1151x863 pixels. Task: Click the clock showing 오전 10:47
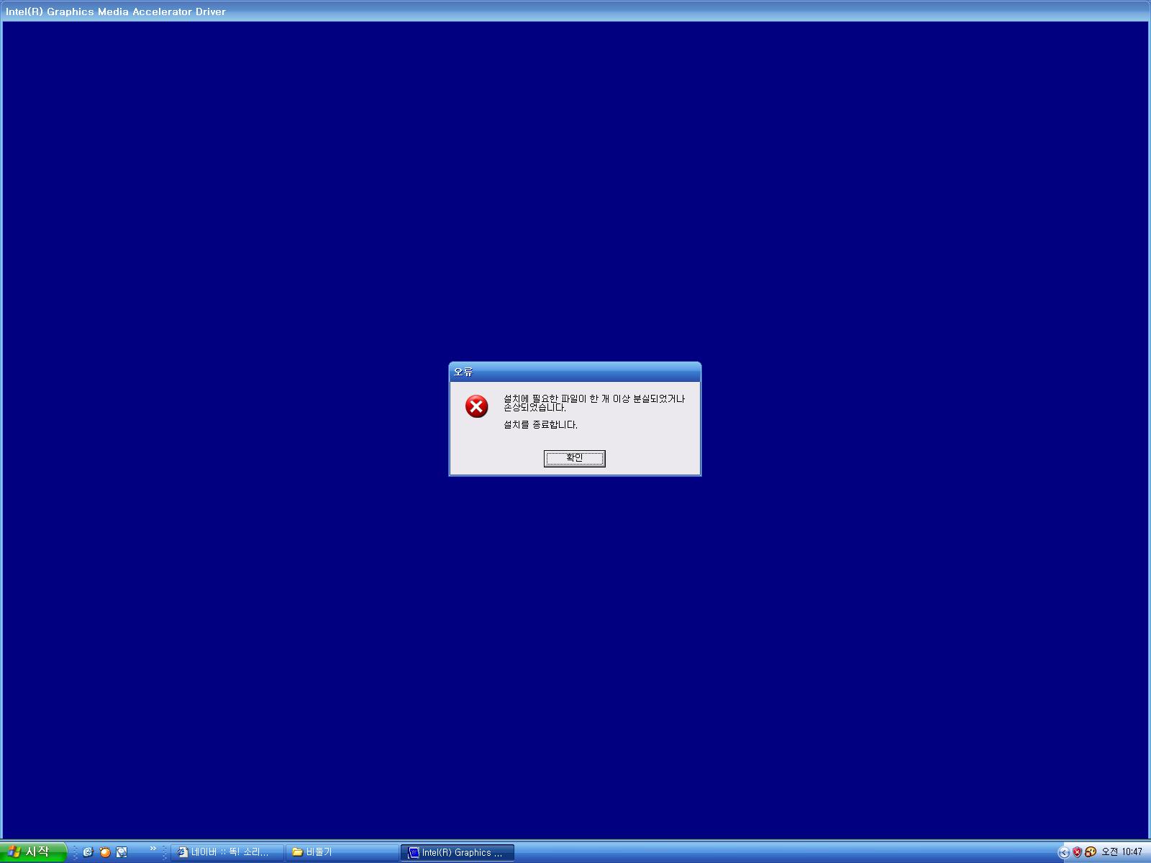[x=1122, y=852]
